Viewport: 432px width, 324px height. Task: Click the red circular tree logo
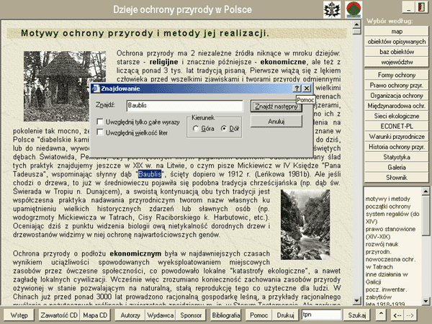click(353, 9)
